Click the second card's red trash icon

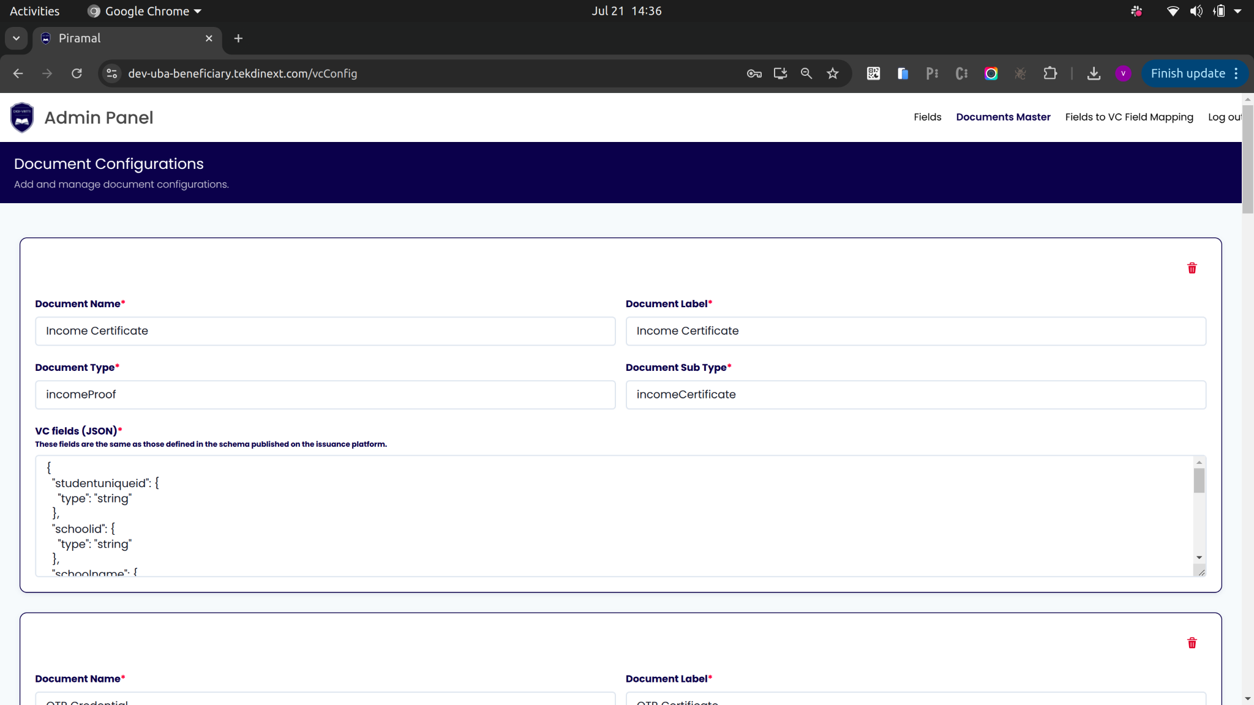point(1192,643)
